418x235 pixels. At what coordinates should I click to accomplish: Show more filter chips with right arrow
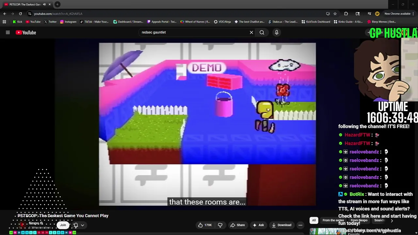[x=392, y=221]
